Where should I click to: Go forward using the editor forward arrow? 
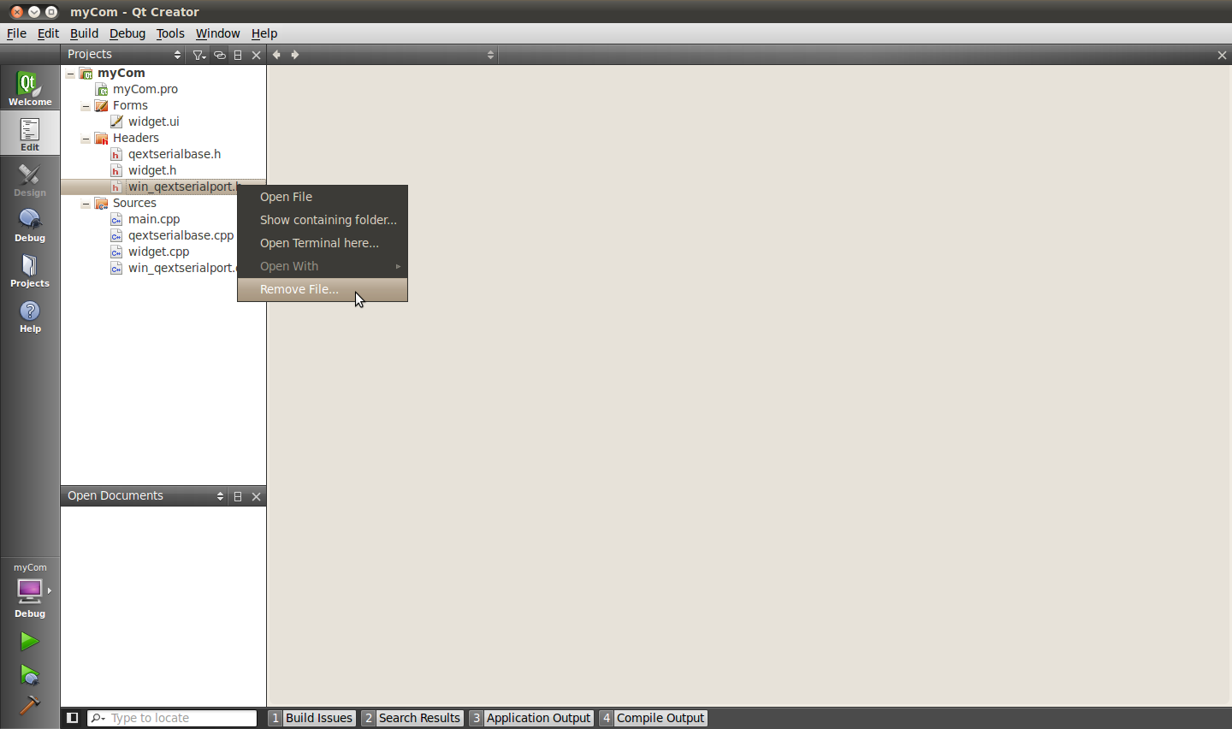(295, 55)
